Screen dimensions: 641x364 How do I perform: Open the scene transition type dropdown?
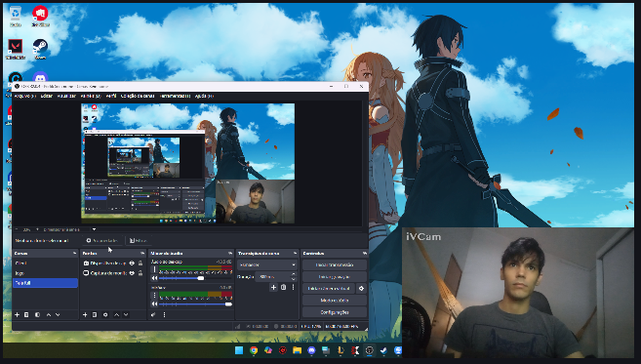[267, 265]
